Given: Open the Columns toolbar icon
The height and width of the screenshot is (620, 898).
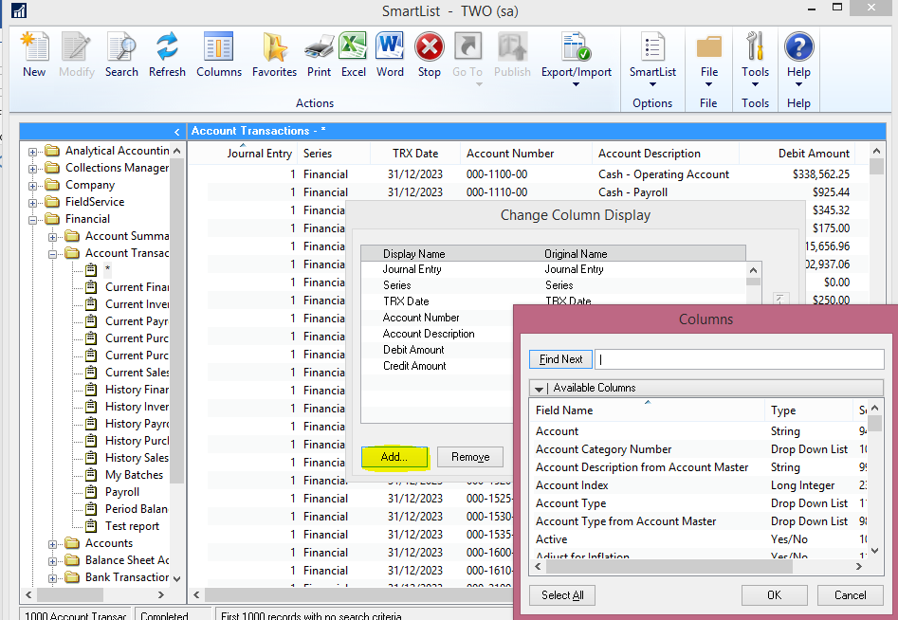Looking at the screenshot, I should (219, 54).
